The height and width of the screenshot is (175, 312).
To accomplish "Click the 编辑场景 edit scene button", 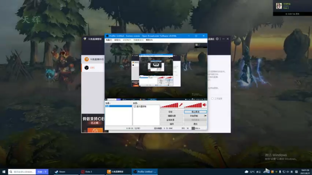I will pyautogui.click(x=172, y=116).
